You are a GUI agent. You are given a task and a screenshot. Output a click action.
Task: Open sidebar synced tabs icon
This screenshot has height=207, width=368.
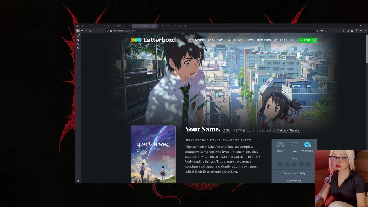coord(78,40)
